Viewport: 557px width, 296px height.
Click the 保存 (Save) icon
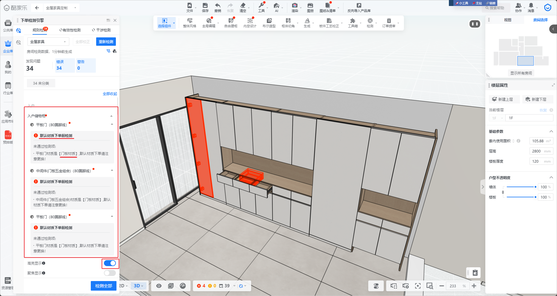tap(205, 6)
